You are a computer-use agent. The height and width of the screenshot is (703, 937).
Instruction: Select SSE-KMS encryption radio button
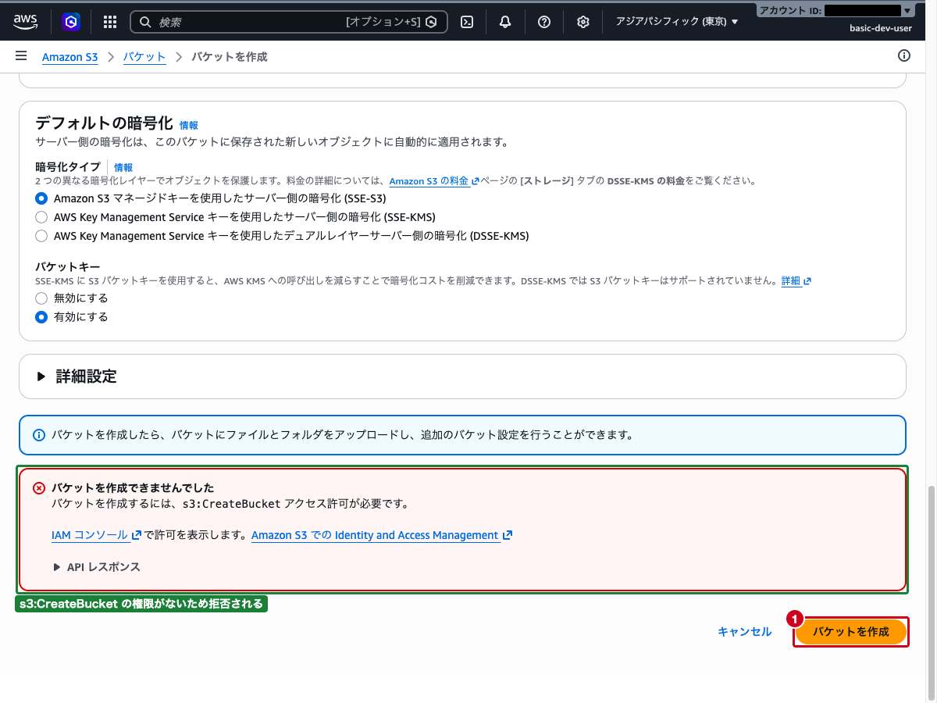41,217
